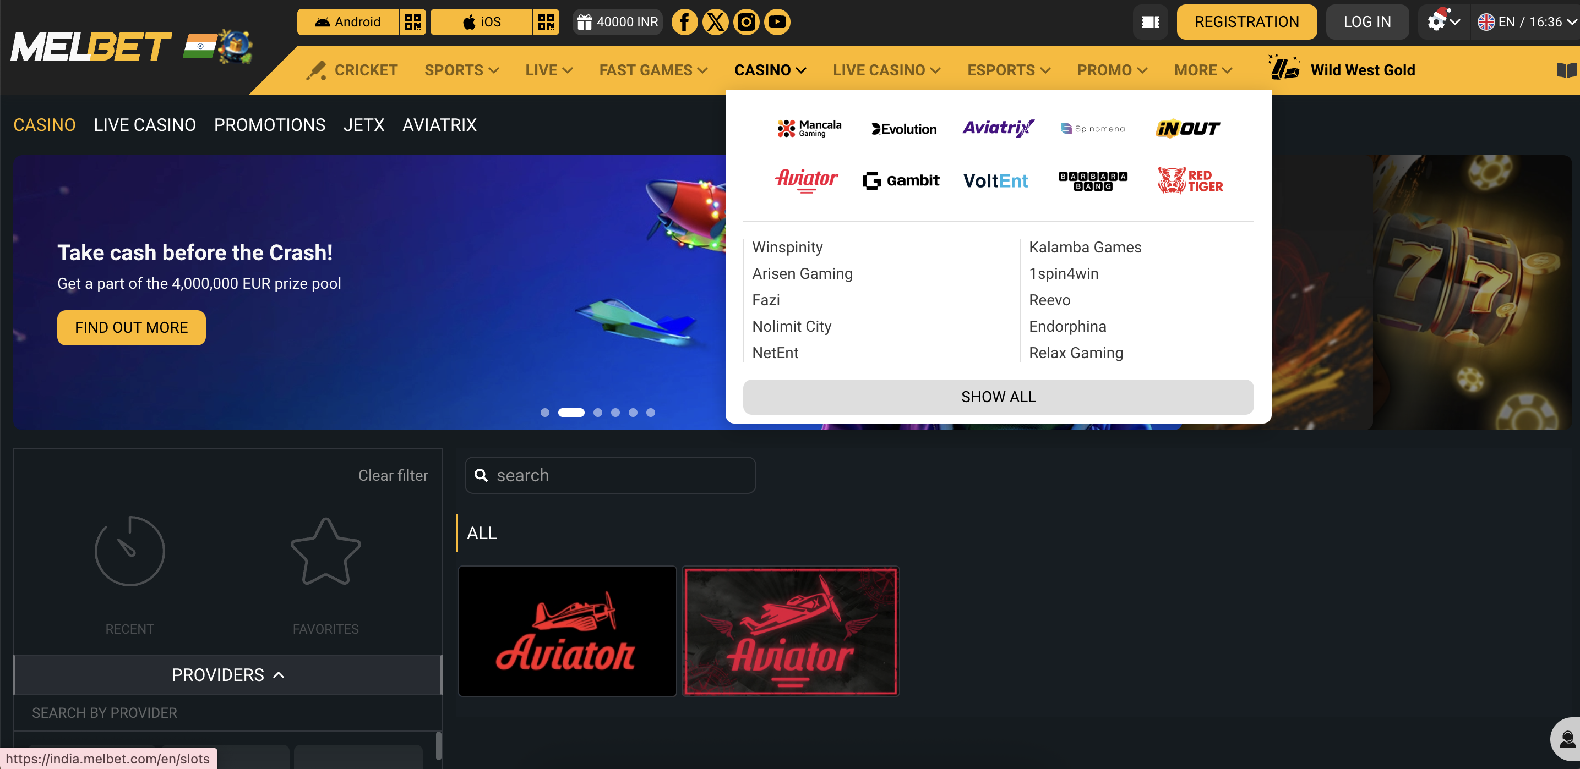Select the InOut provider logo

click(1188, 129)
